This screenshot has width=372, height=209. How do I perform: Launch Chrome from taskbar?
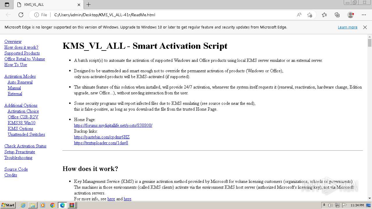(53, 205)
